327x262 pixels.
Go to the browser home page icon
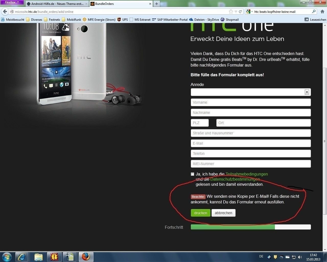(322, 12)
